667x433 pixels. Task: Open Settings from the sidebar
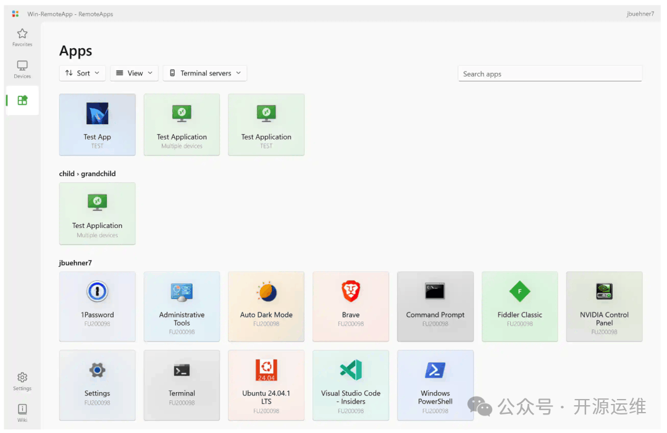pos(22,381)
